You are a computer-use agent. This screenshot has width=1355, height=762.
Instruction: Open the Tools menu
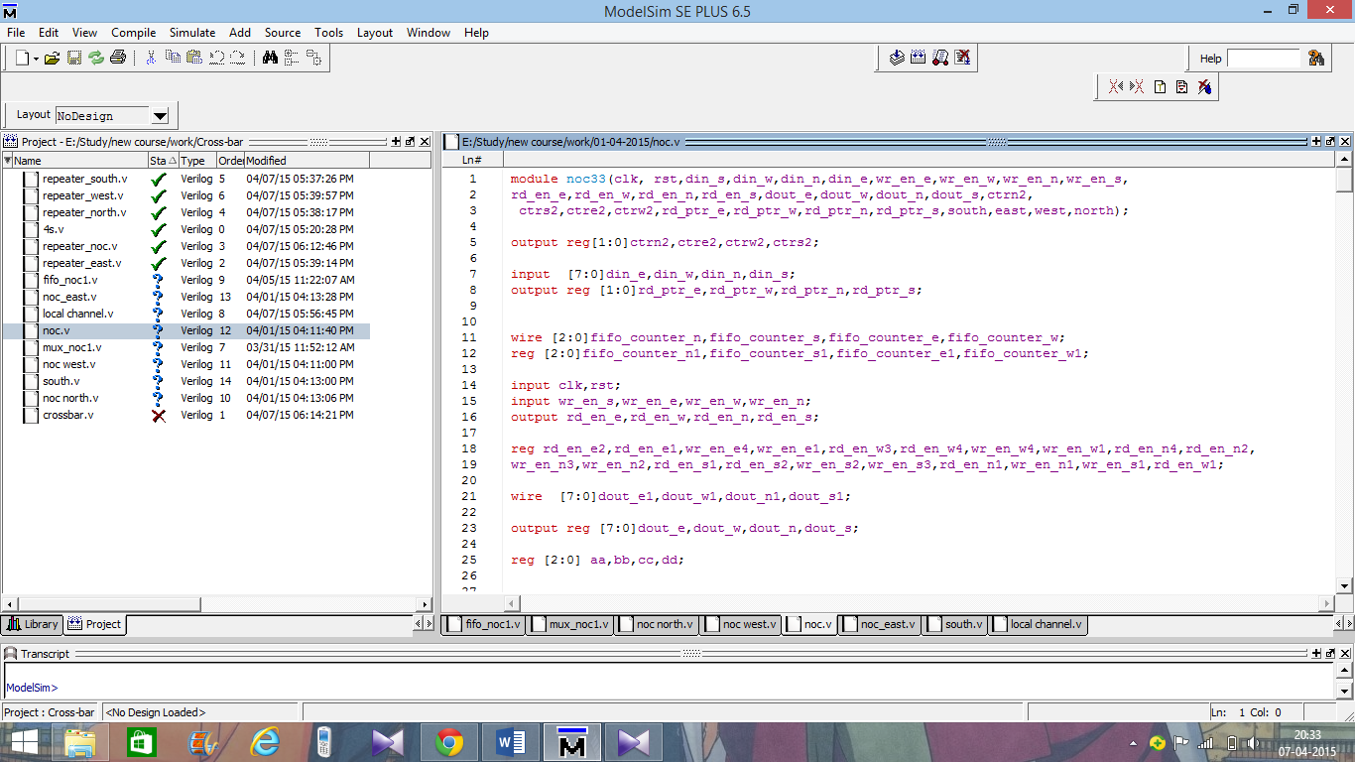[x=329, y=33]
